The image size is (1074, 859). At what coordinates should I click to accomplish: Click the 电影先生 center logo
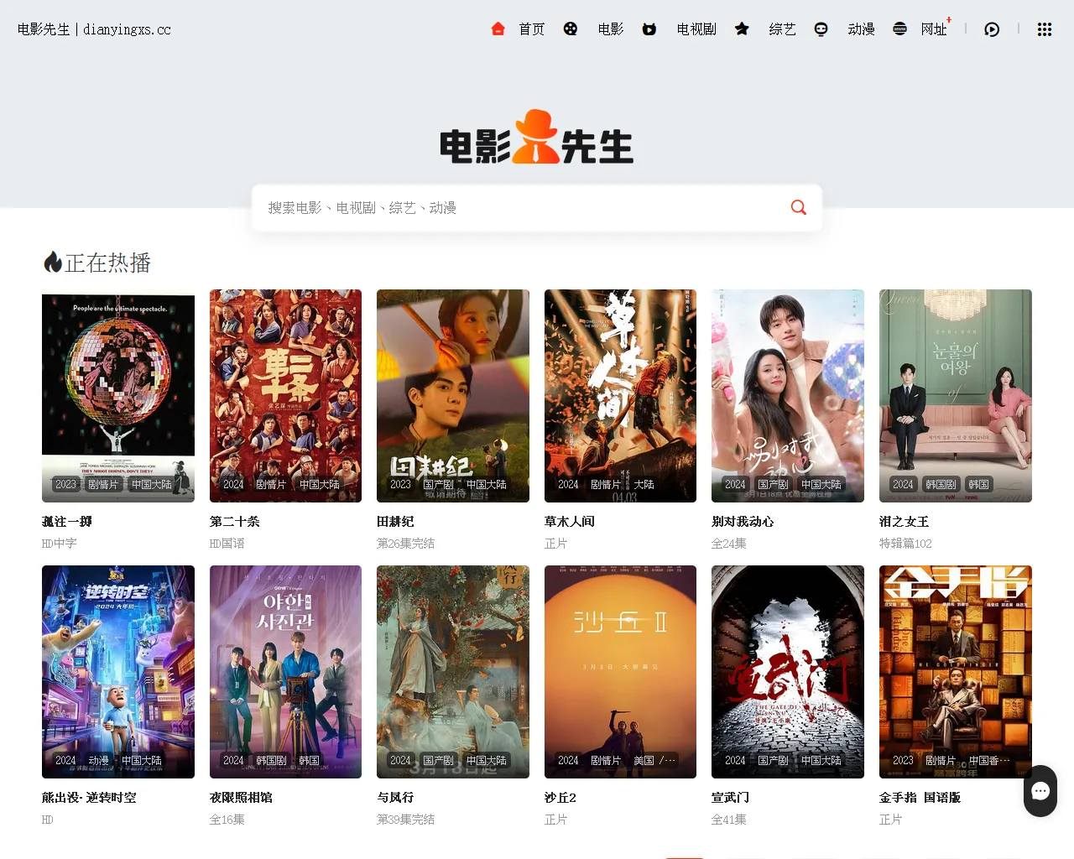[537, 137]
